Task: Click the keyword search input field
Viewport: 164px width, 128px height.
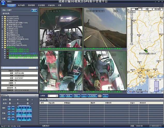Action: coord(16,10)
